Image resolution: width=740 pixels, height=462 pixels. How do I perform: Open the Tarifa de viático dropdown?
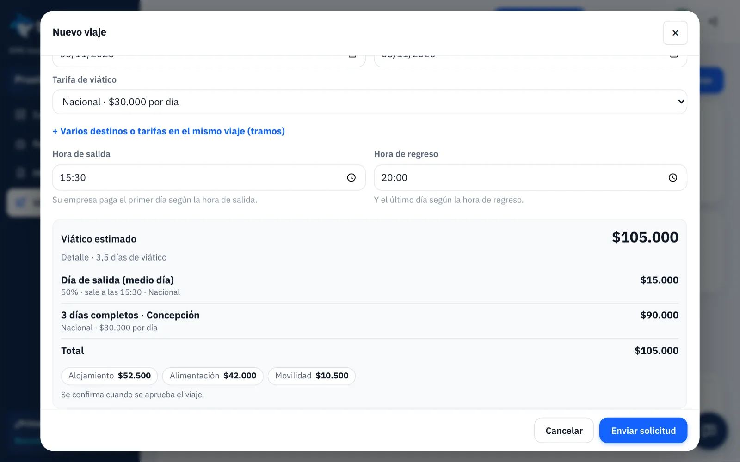pyautogui.click(x=370, y=102)
